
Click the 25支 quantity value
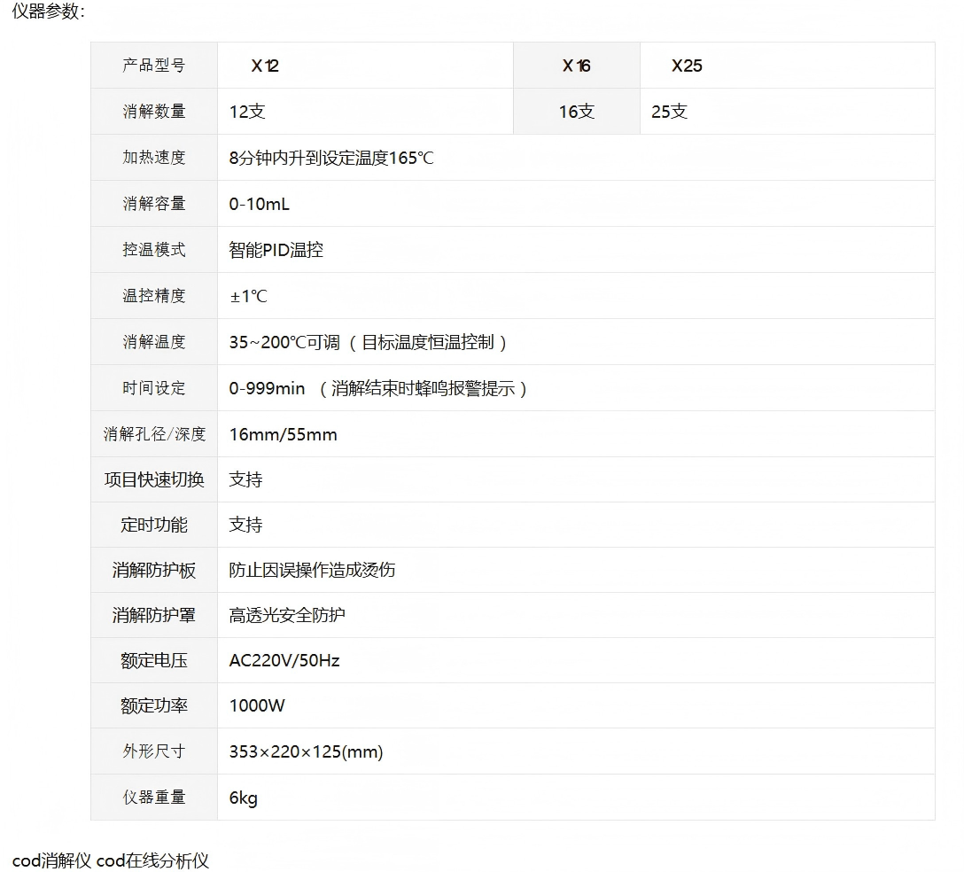click(669, 112)
